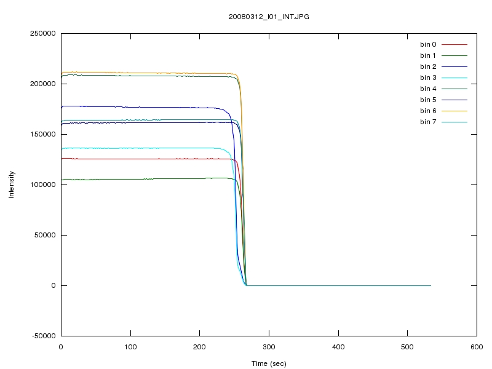Screen dimensions: 492x369
Task: Click the teal bin 7 legend line sample
Action: 454,122
